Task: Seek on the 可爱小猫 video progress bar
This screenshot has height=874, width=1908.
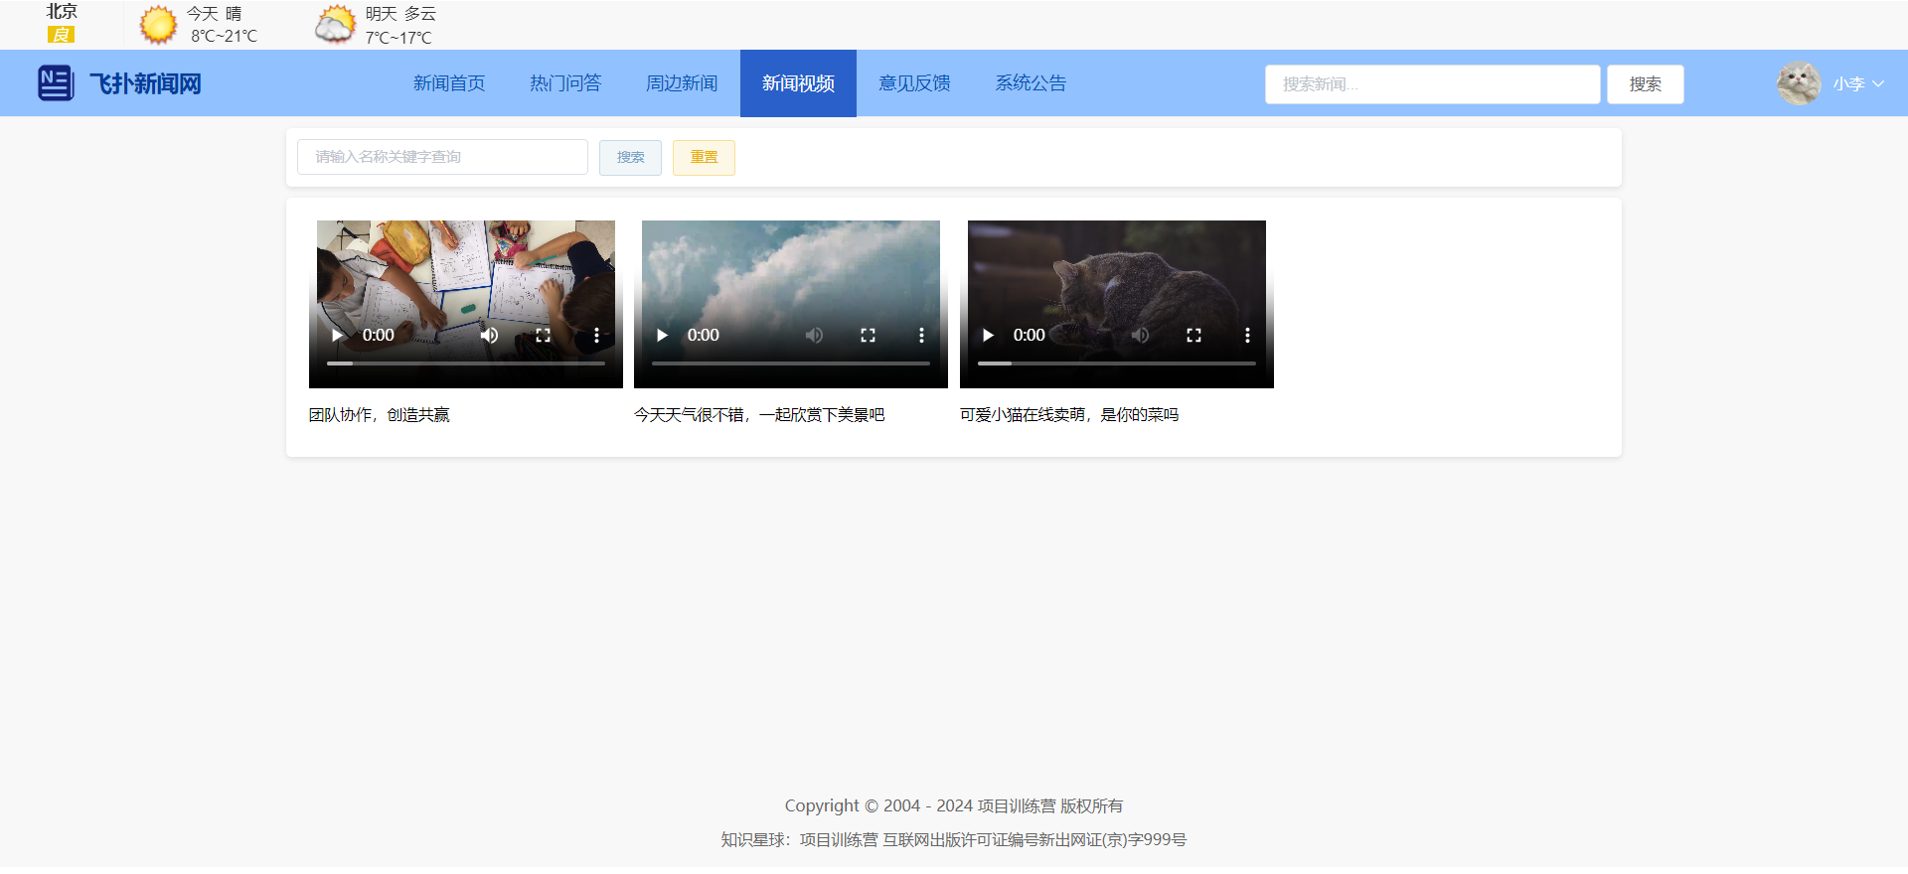Action: coord(1117,364)
